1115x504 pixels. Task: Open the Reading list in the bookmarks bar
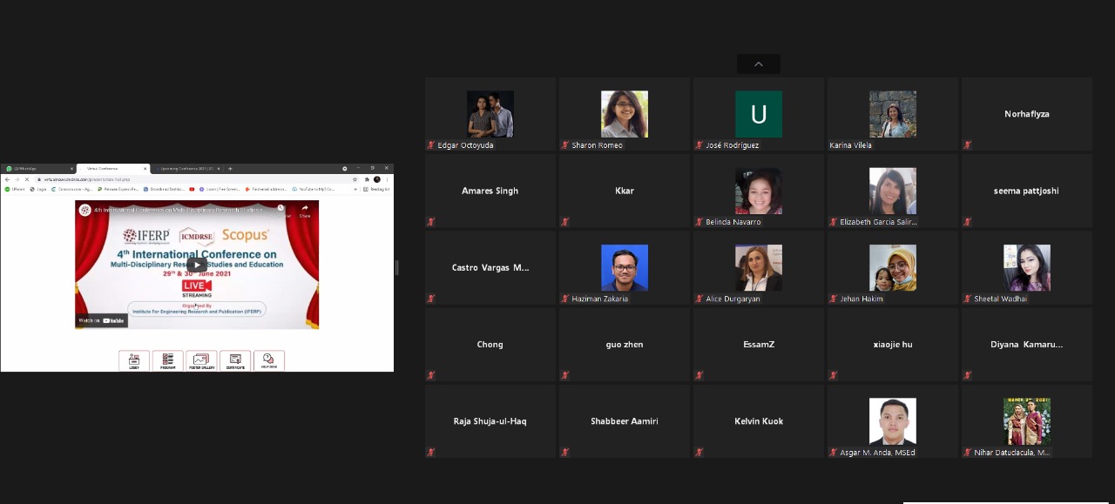[x=376, y=189]
